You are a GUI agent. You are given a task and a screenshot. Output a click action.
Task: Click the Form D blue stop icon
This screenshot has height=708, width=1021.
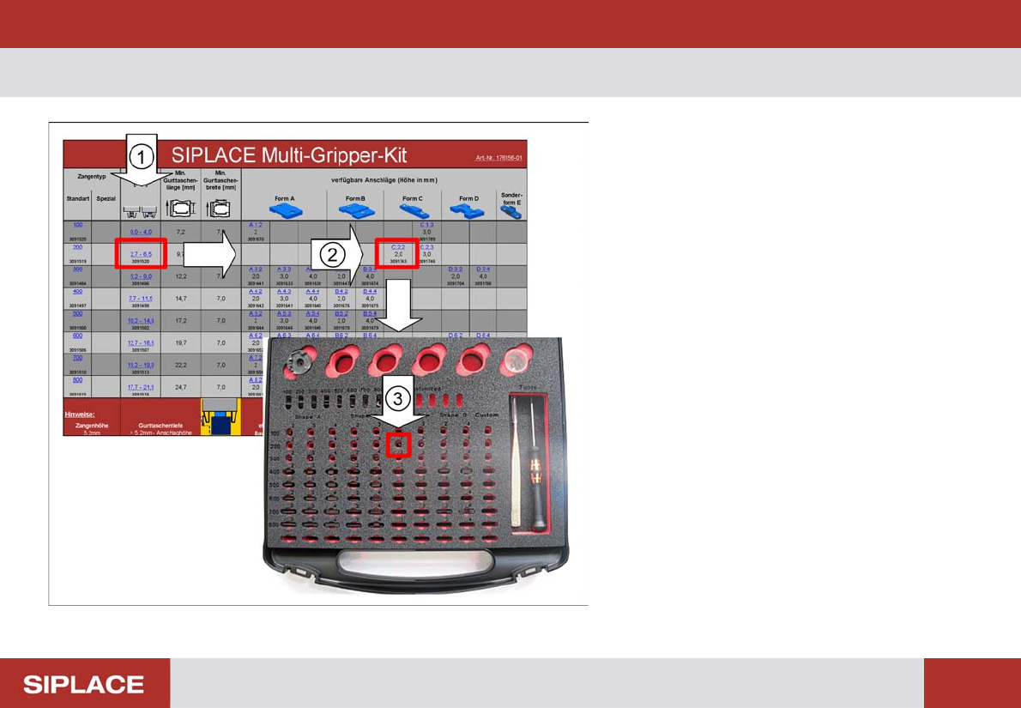point(468,211)
